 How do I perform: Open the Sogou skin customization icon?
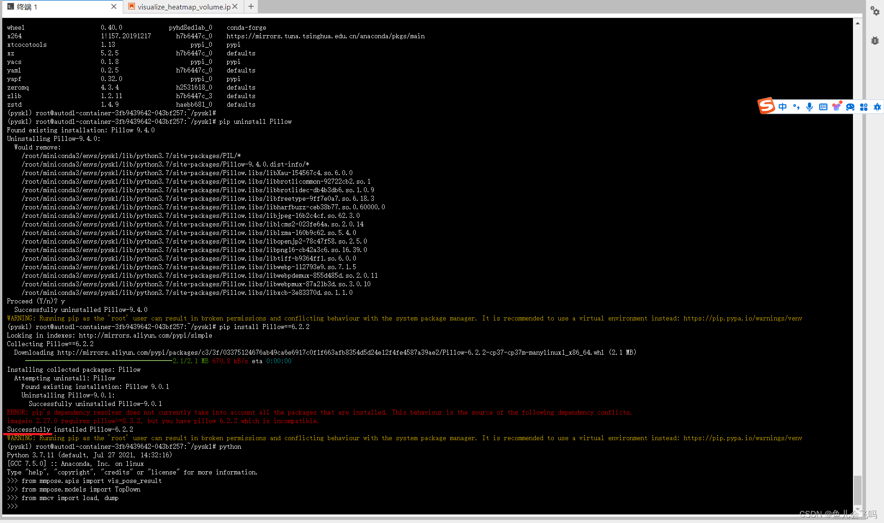click(x=837, y=106)
